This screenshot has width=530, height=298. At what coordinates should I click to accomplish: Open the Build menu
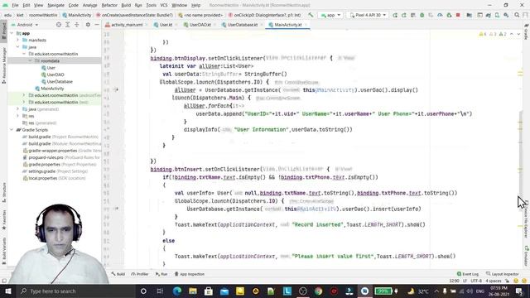click(126, 5)
